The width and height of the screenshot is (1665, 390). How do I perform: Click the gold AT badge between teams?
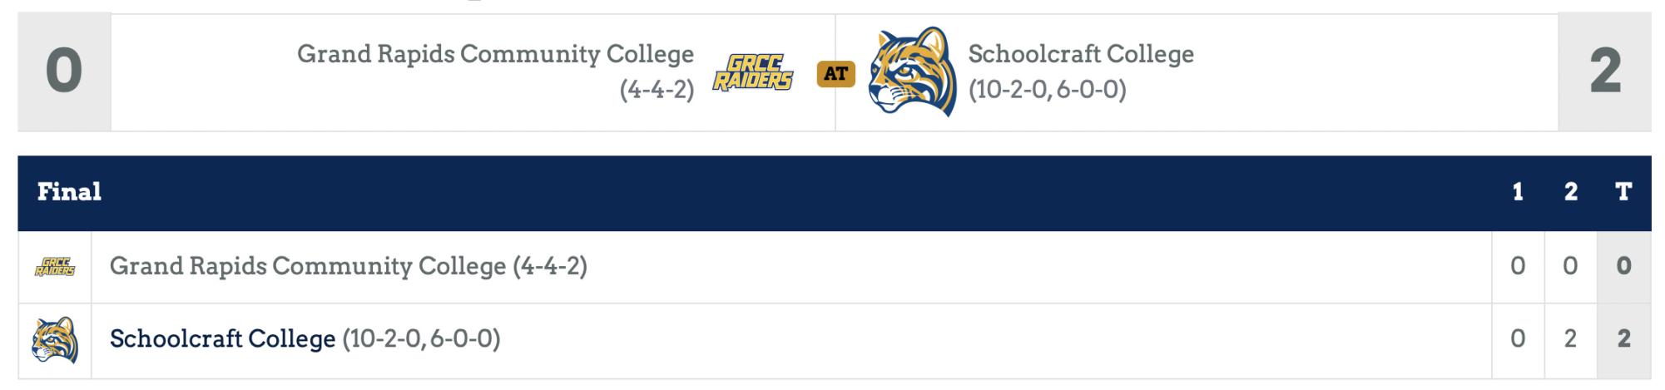pos(835,74)
